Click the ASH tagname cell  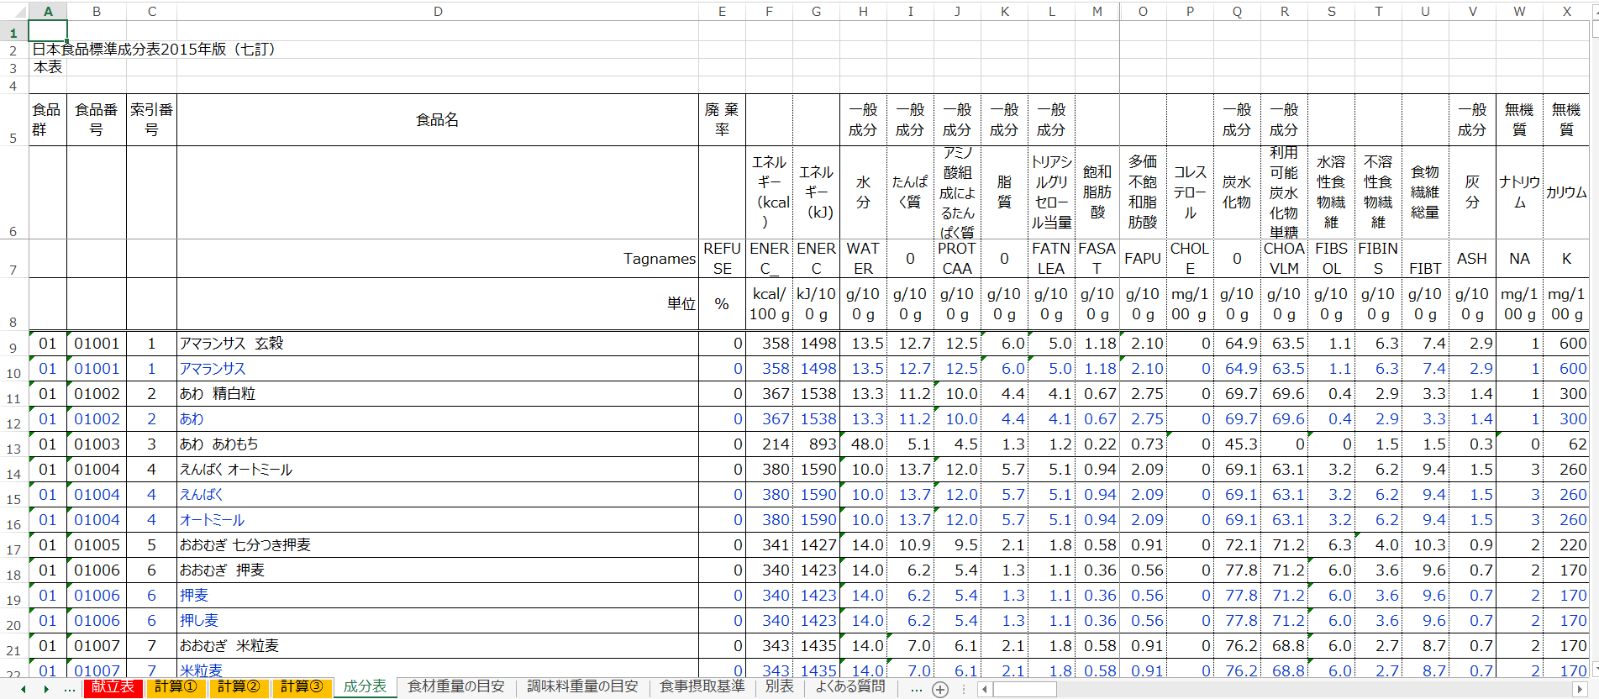tap(1472, 259)
